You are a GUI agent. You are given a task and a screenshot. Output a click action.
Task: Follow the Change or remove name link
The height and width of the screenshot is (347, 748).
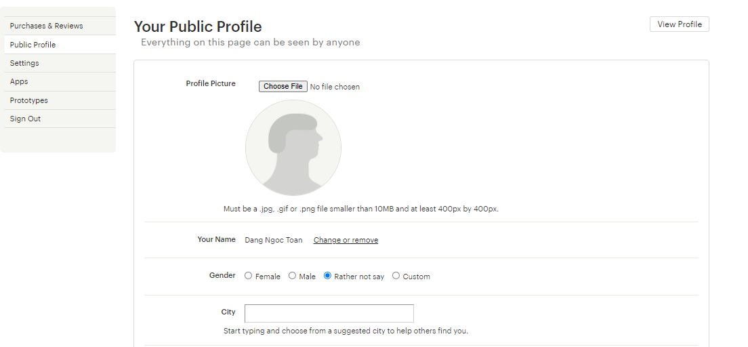click(x=346, y=240)
